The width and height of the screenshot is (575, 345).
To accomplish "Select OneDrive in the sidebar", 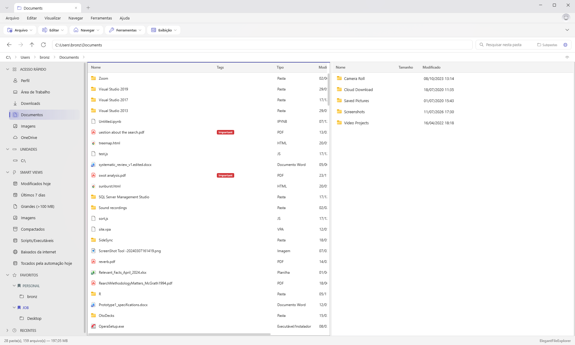I will [44, 137].
